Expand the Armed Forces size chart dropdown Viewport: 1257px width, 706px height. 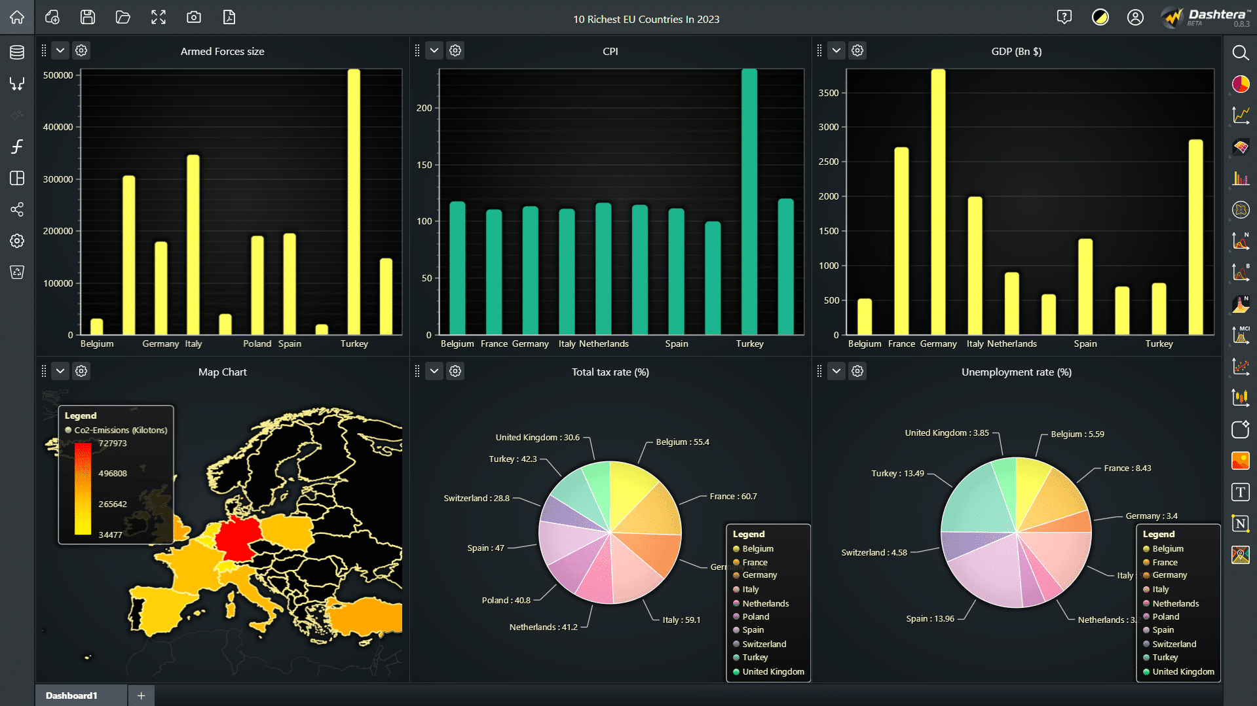[x=60, y=50]
